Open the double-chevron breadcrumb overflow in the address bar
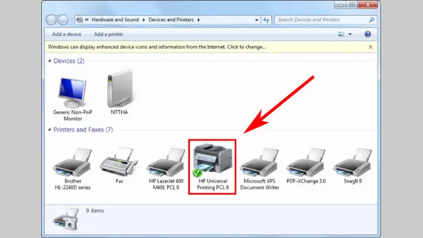 tap(87, 20)
